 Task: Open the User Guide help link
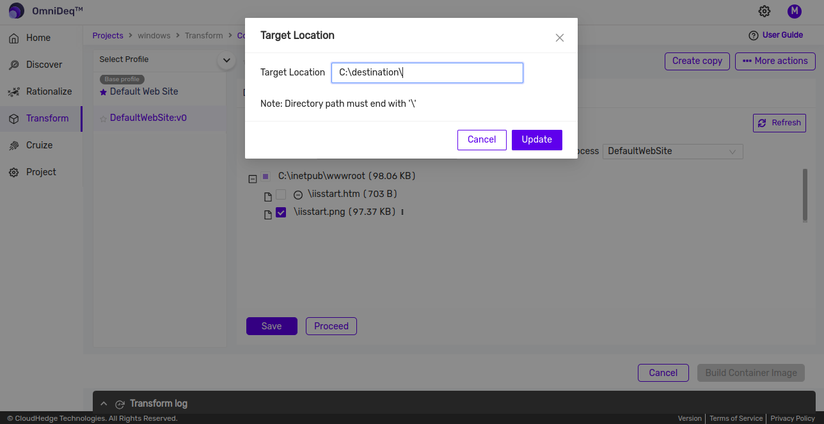pyautogui.click(x=775, y=35)
